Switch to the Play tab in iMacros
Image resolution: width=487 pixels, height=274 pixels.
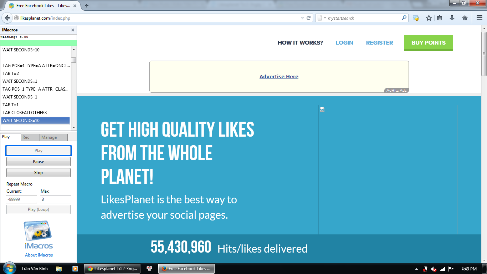coord(11,137)
